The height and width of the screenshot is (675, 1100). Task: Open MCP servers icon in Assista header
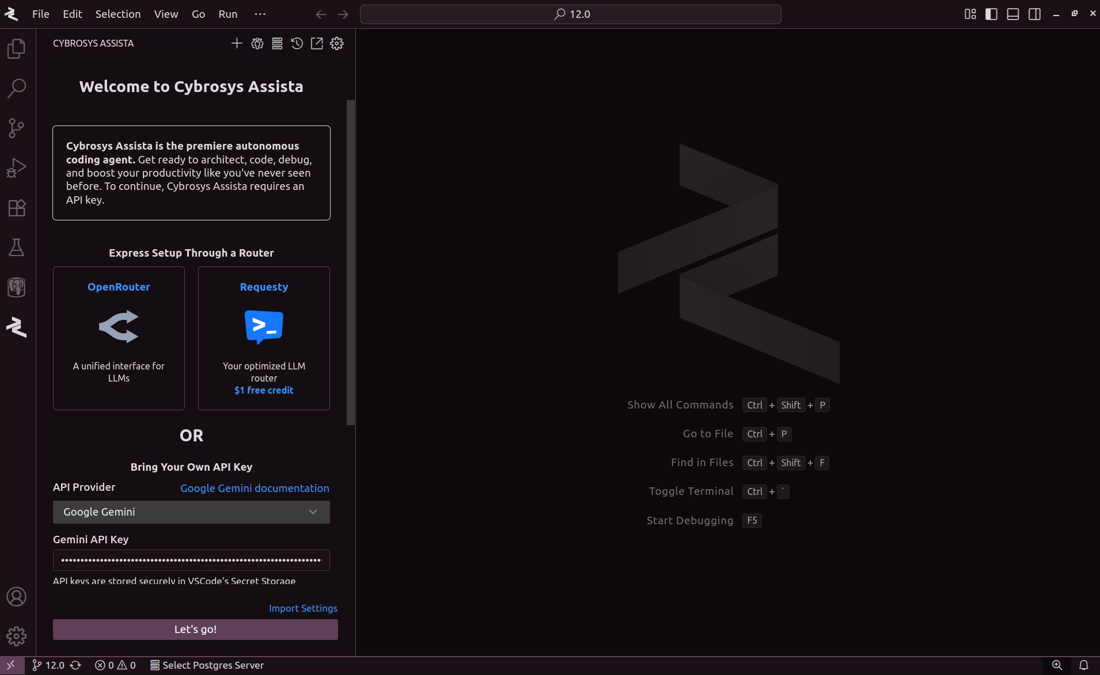tap(277, 43)
